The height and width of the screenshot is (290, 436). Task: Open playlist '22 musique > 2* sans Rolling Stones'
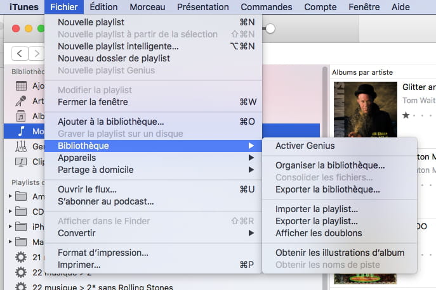[103, 287]
